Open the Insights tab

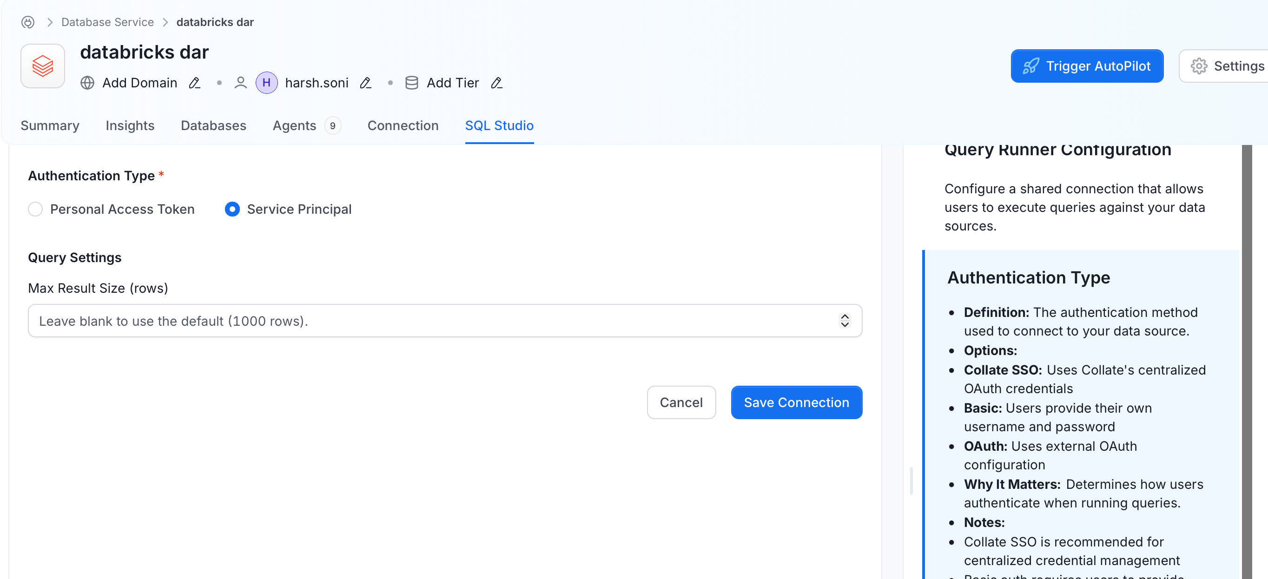pyautogui.click(x=130, y=125)
